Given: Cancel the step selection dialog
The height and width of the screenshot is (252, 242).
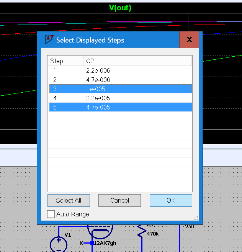Looking at the screenshot, I should [119, 200].
